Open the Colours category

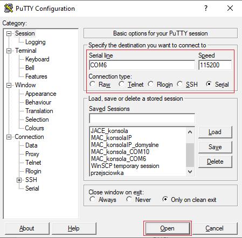[34, 128]
